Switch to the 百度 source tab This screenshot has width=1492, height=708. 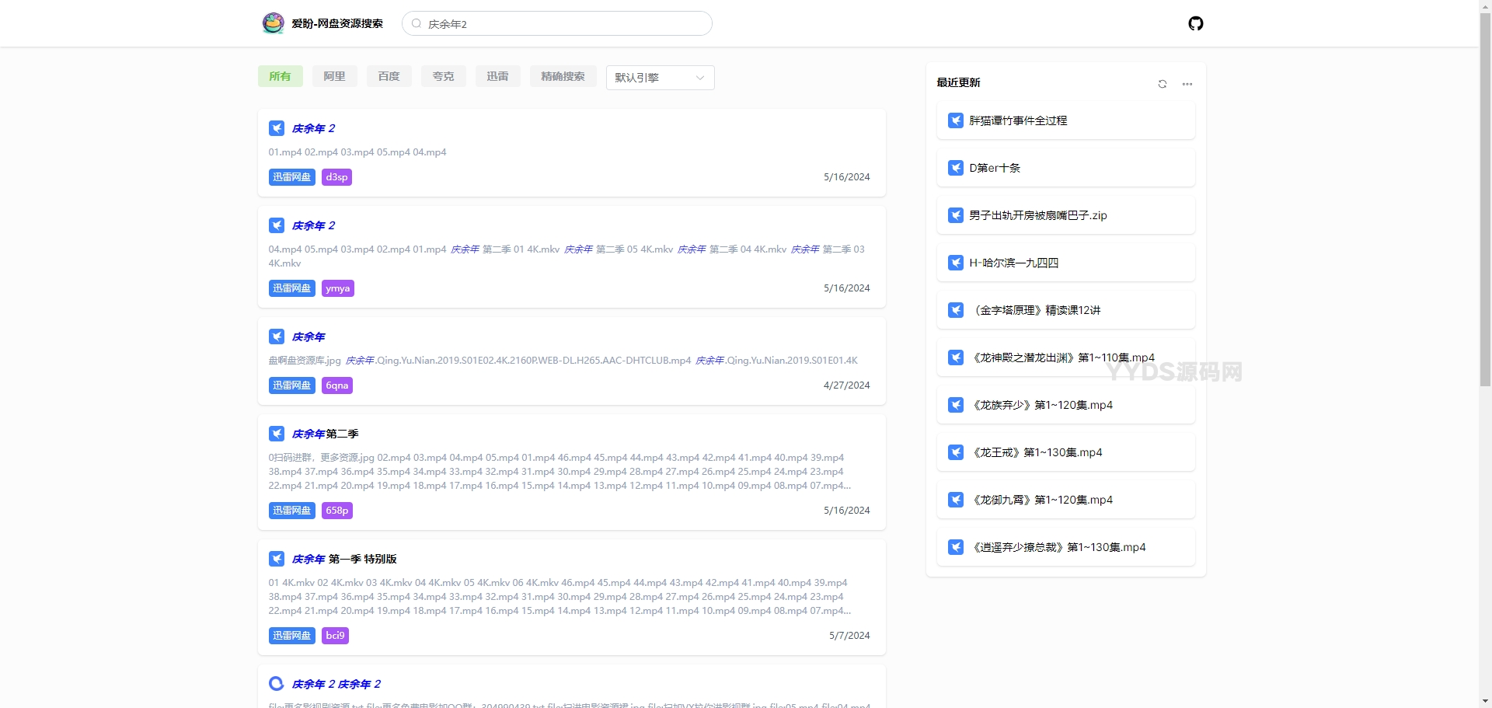tap(389, 76)
